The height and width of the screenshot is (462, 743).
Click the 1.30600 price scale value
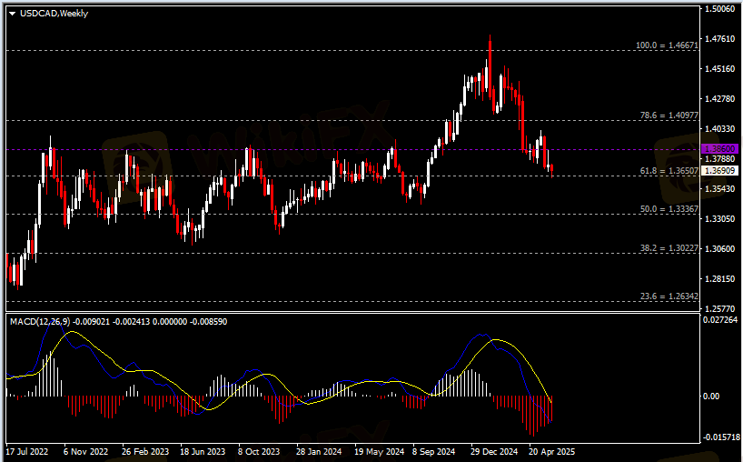(719, 248)
